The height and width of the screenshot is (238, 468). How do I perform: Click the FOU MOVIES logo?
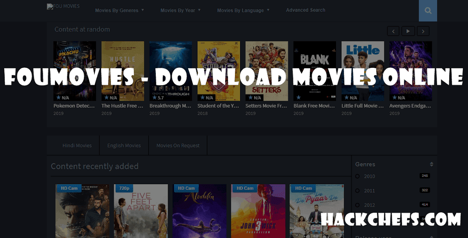[x=63, y=6]
